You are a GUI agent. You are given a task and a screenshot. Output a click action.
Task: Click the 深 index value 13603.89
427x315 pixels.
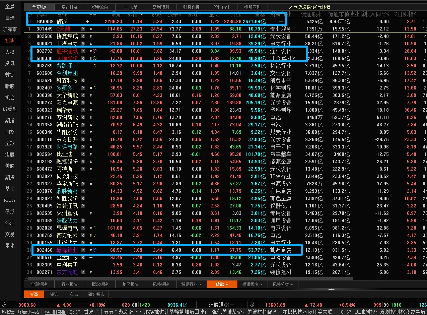pyautogui.click(x=275, y=305)
